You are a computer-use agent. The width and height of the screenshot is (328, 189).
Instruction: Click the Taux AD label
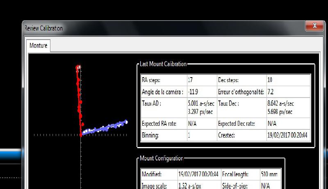151,103
